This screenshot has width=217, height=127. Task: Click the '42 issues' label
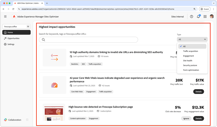[x=106, y=86]
